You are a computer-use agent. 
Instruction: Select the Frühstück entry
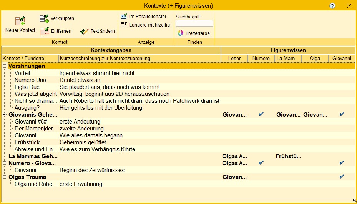27,142
